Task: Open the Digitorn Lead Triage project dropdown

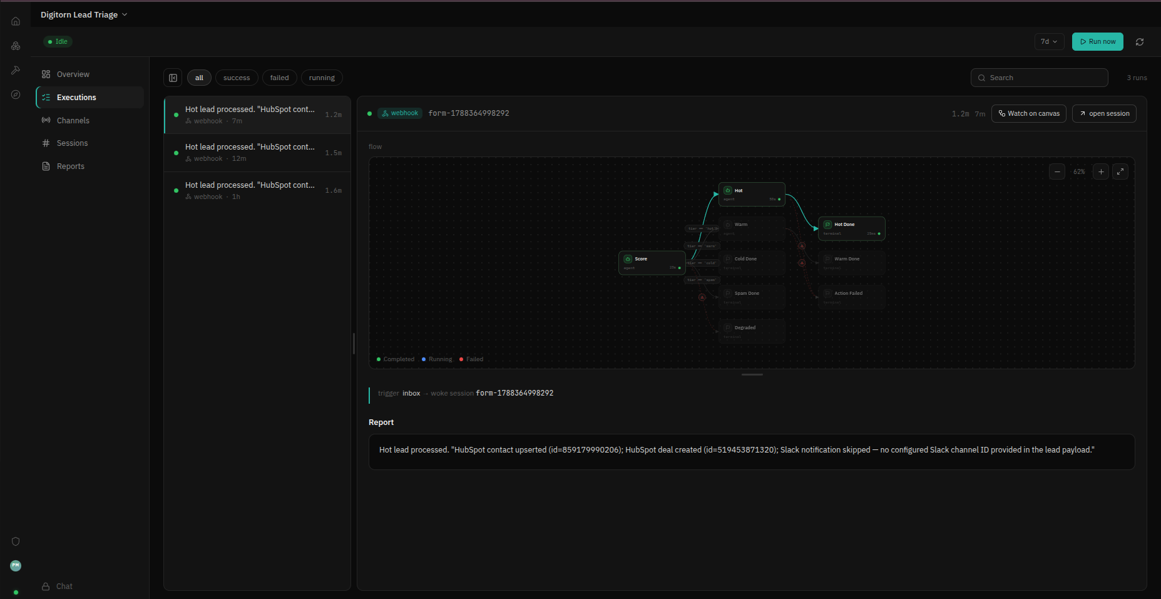Action: pos(83,14)
